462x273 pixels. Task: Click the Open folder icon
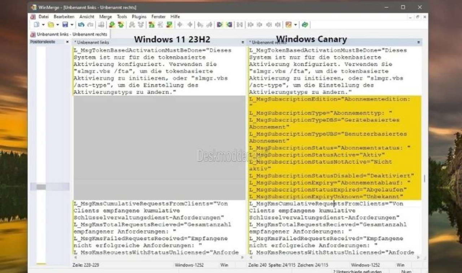(x=51, y=25)
